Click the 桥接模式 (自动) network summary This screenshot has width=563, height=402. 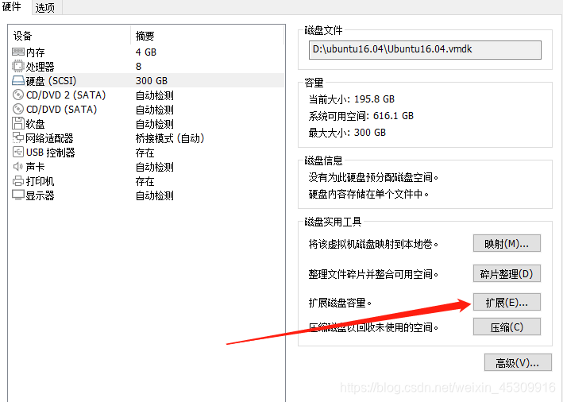point(170,138)
